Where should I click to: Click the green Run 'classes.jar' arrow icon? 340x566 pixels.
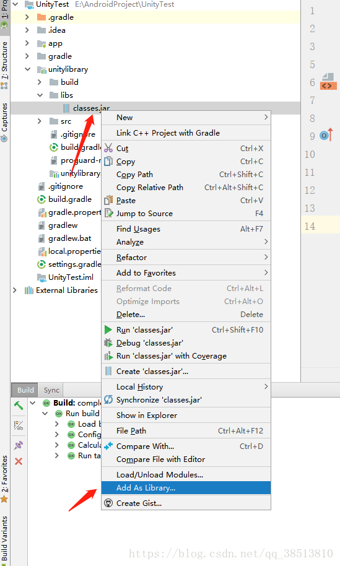point(108,329)
